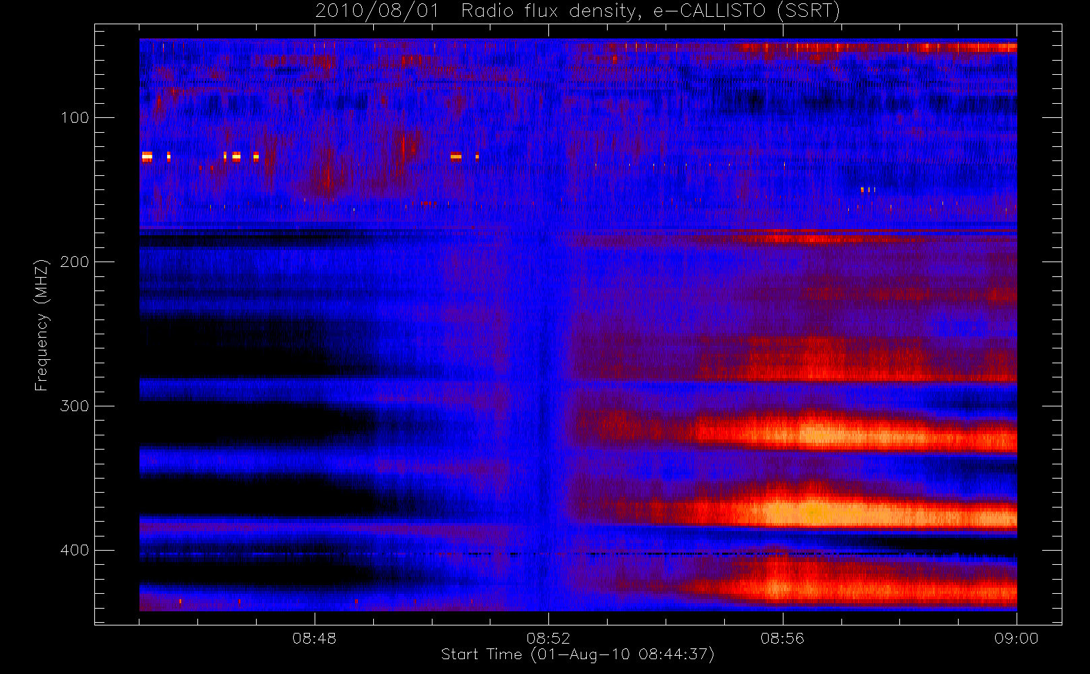The height and width of the screenshot is (674, 1090).
Task: Click the "400" frequency tick label
Action: click(x=75, y=551)
